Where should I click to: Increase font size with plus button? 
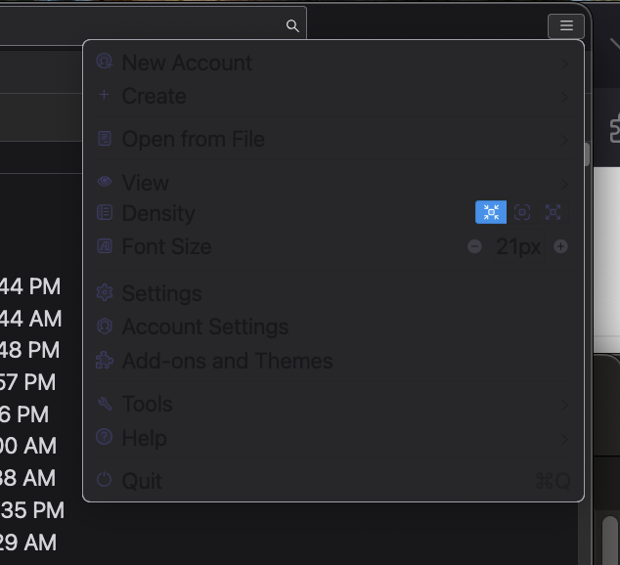[560, 246]
